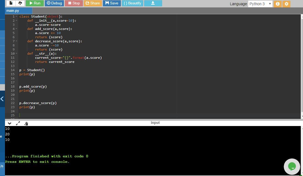Viewport: 303px width, 176px height.
Task: Click the console output value 20
Action: 7,134
